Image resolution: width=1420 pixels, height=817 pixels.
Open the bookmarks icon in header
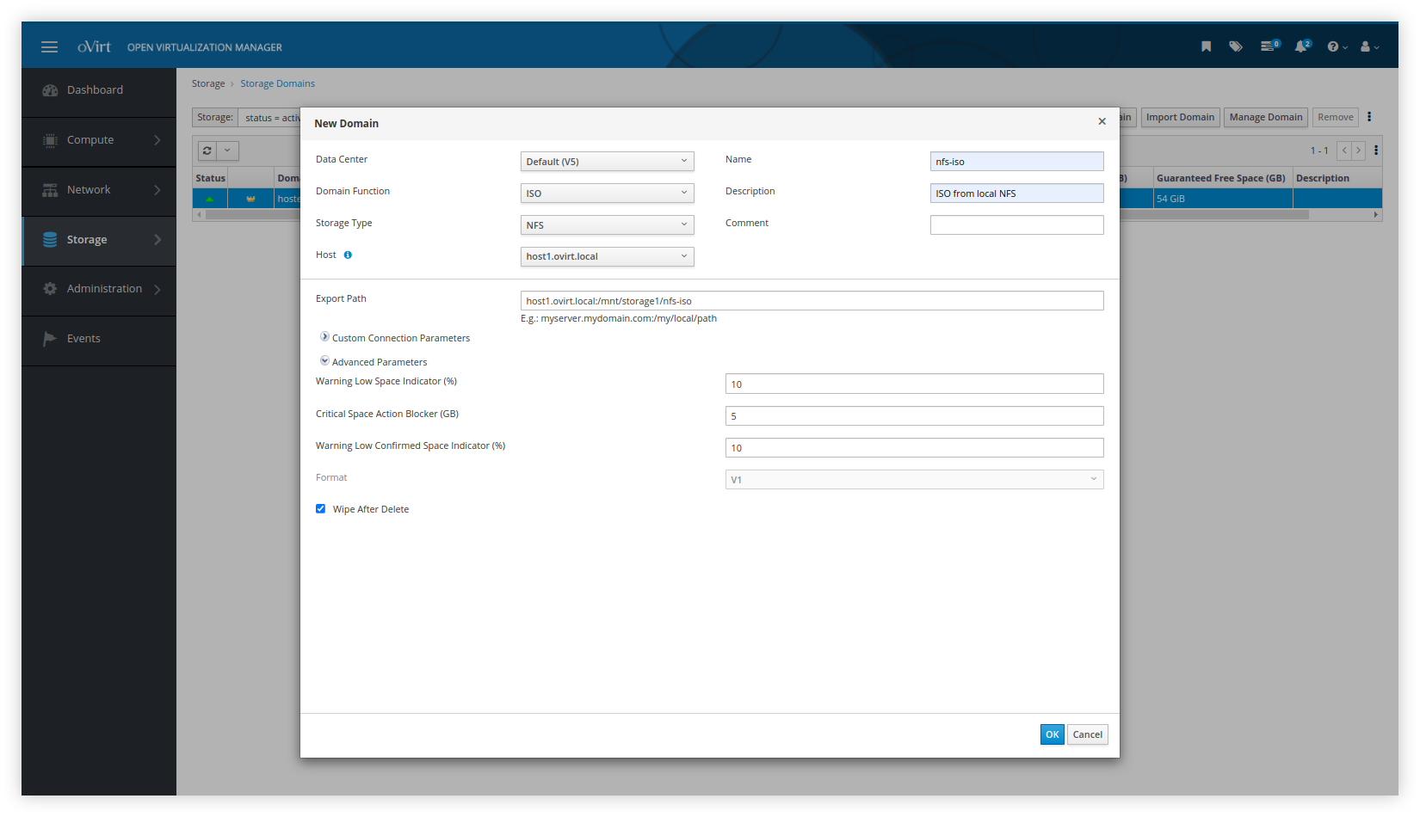click(x=1206, y=46)
